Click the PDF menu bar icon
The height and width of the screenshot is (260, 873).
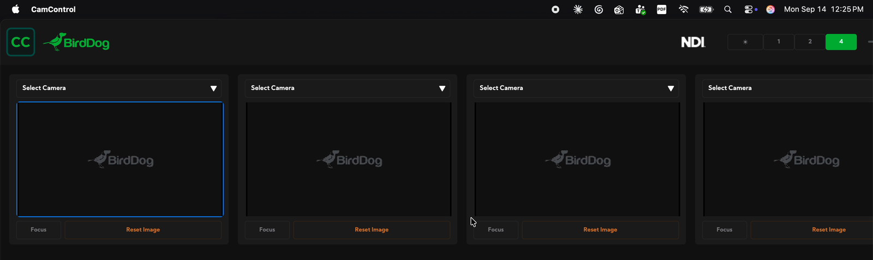click(661, 9)
